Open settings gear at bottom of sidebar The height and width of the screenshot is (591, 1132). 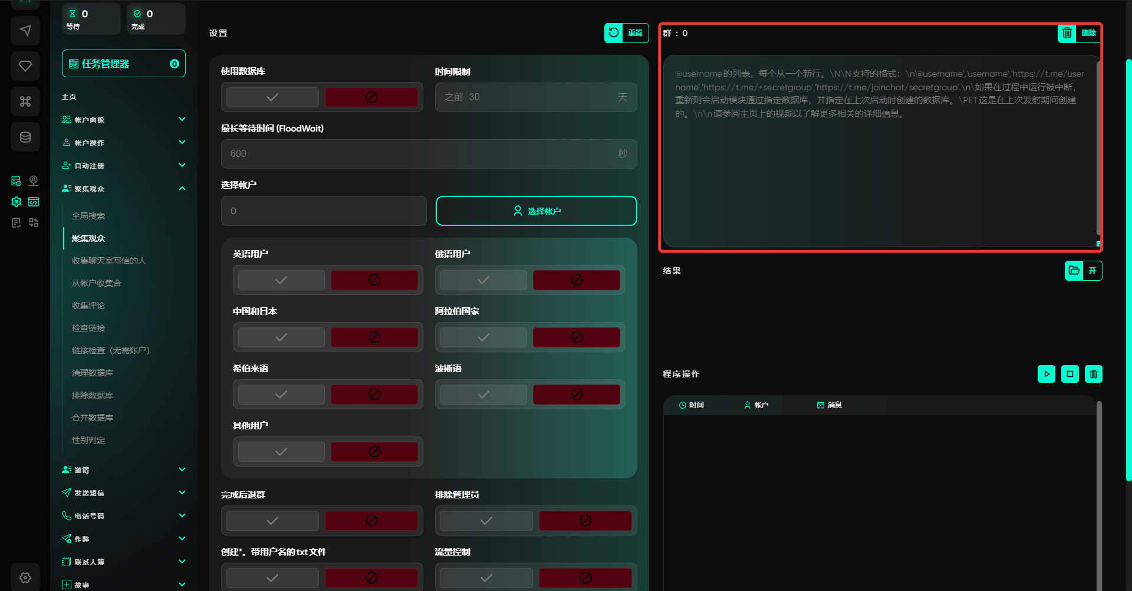[x=25, y=577]
